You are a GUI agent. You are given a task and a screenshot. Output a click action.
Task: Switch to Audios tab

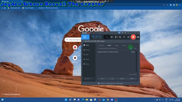click(124, 45)
